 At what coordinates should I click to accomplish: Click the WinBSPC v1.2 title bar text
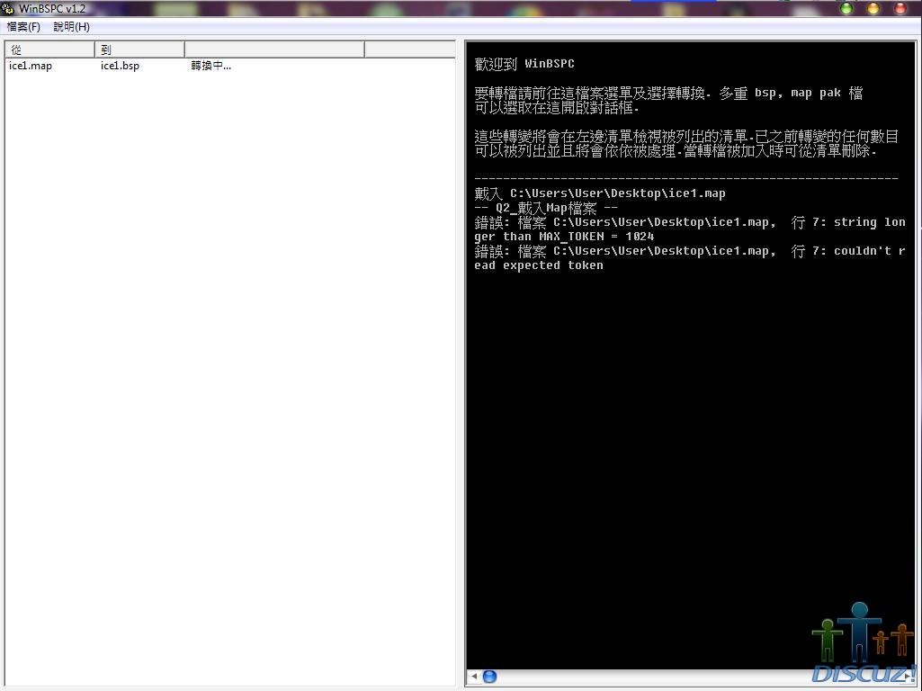[52, 8]
